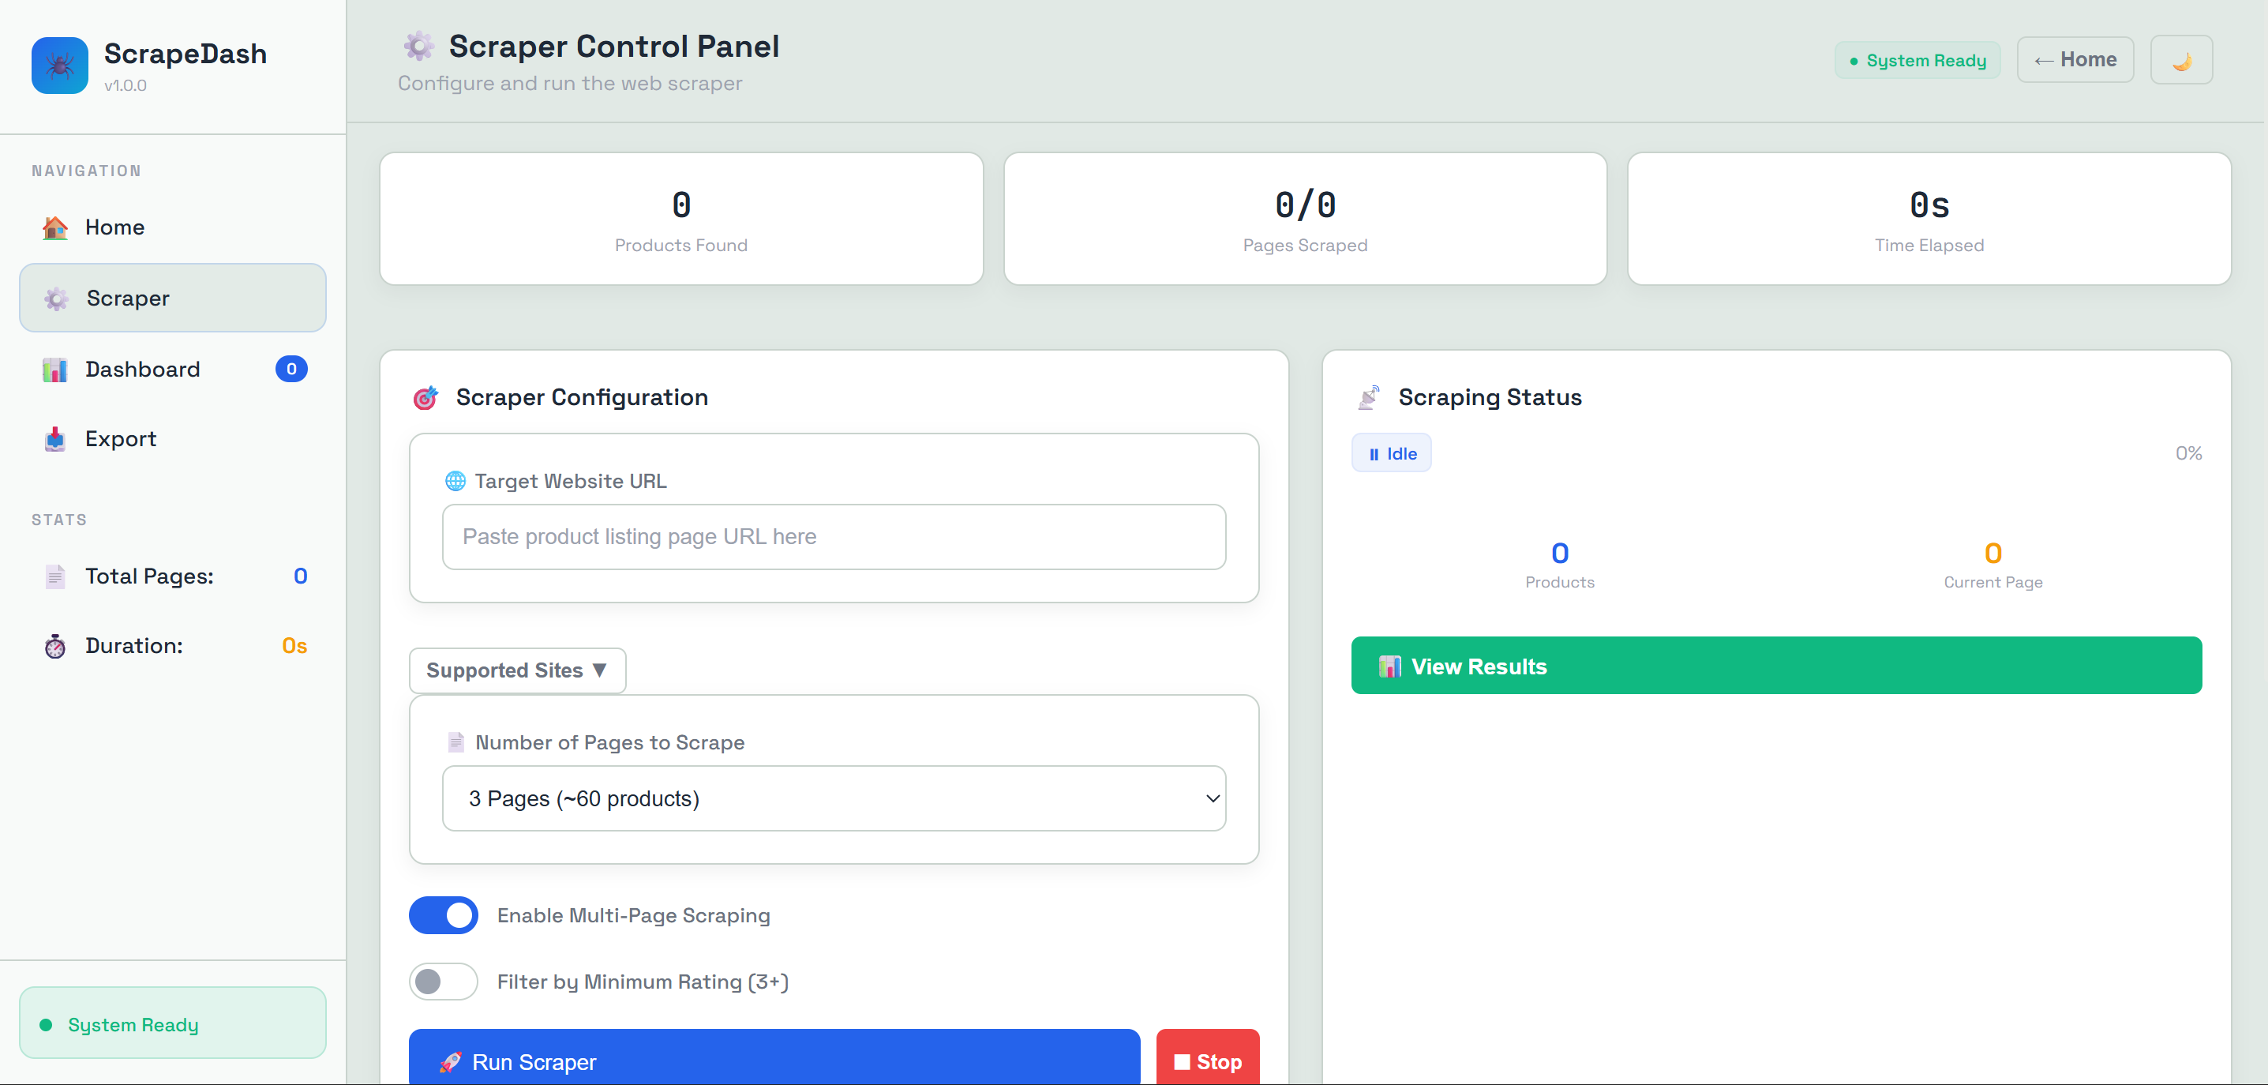Viewport: 2268px width, 1085px height.
Task: Select 3 Pages (~60 products) option
Action: pyautogui.click(x=833, y=798)
